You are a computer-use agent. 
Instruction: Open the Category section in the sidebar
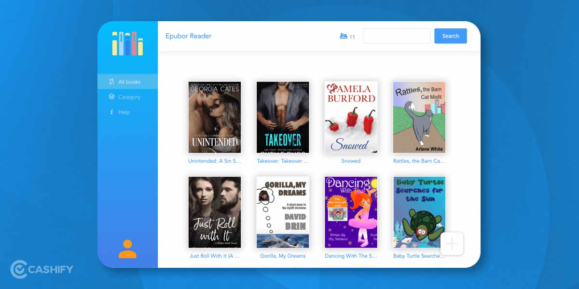point(129,97)
